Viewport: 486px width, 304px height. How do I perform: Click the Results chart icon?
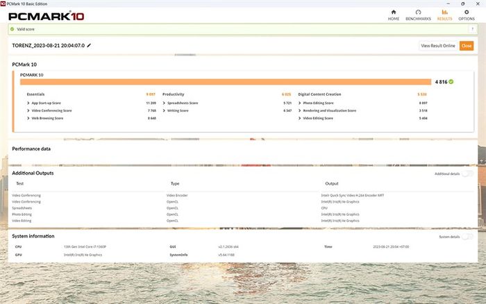pos(444,12)
